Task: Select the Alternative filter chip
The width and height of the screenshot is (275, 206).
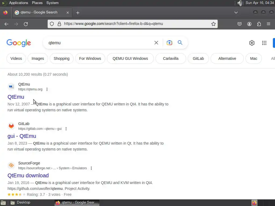Action: (227, 58)
